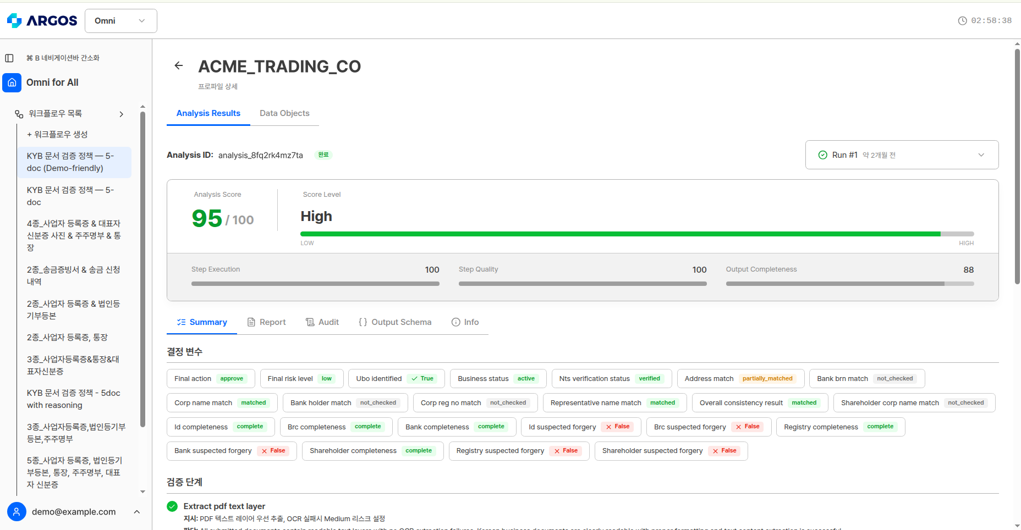Open 5종_사업자 등록증, 법인등기부등본 workflow

pos(74,472)
